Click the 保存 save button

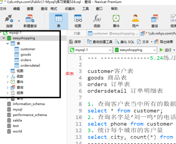(75, 42)
